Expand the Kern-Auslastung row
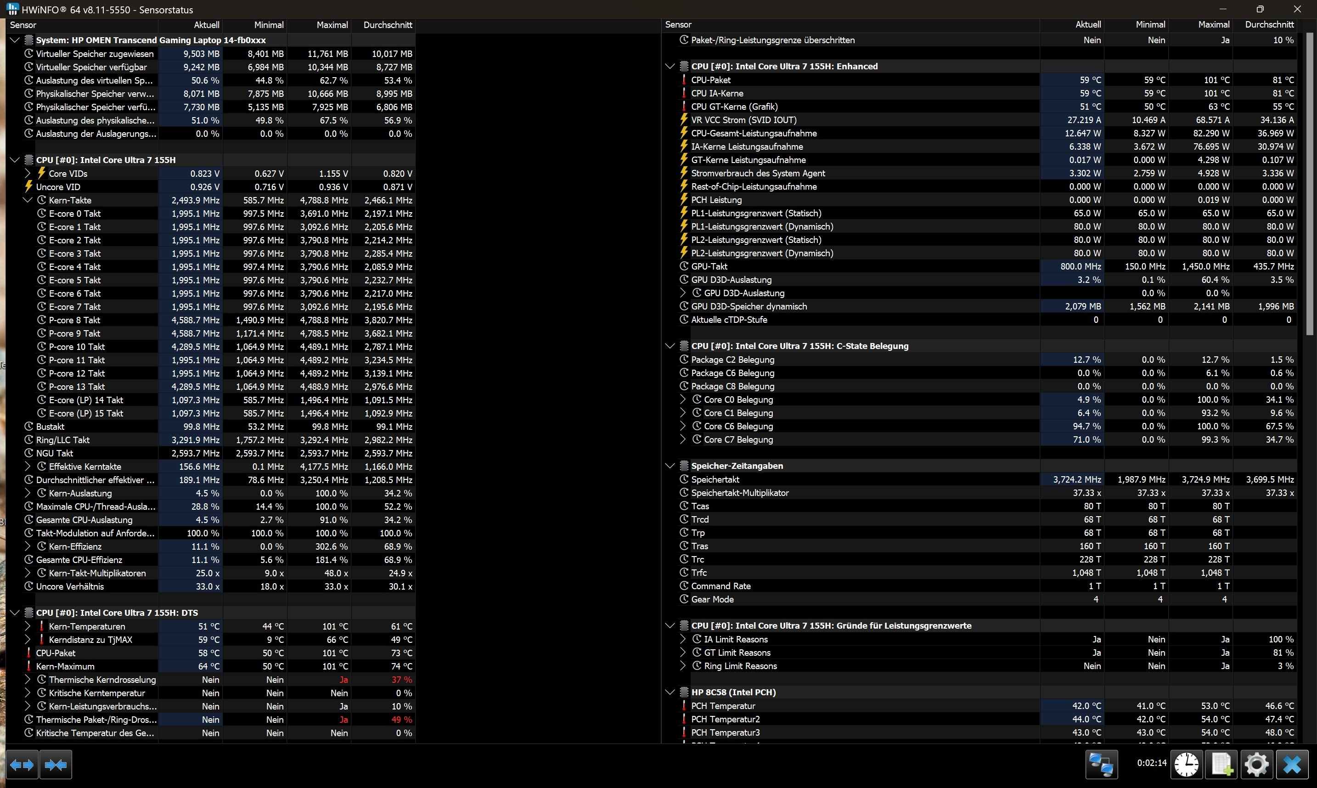 (28, 493)
